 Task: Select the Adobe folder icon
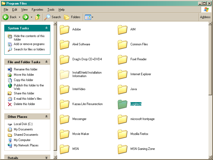pyautogui.click(x=64, y=30)
